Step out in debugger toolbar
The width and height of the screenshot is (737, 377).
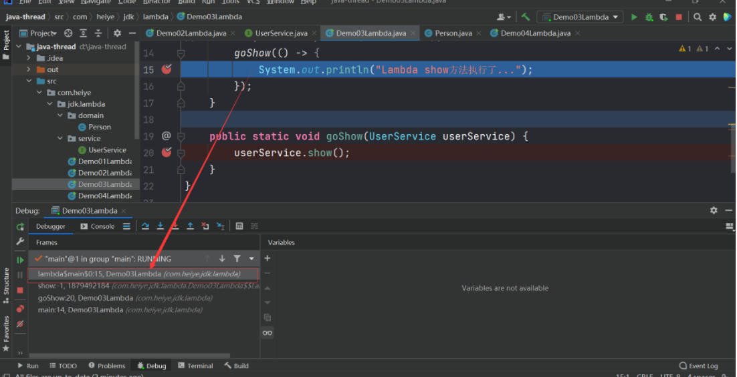coord(191,226)
